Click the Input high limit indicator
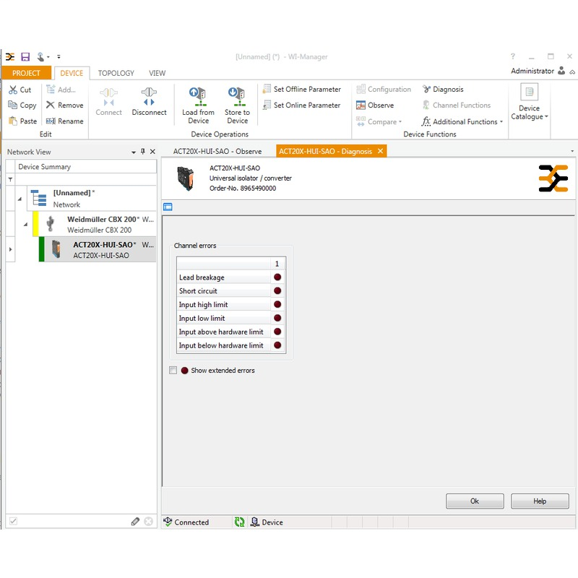The height and width of the screenshot is (578, 578). (277, 304)
